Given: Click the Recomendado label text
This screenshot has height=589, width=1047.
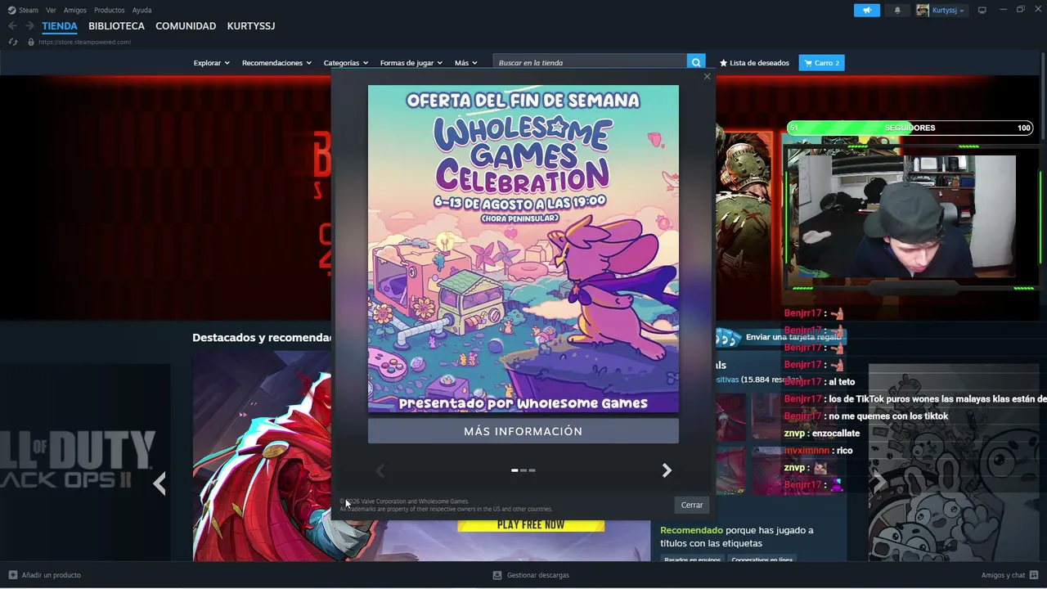Looking at the screenshot, I should [x=691, y=530].
